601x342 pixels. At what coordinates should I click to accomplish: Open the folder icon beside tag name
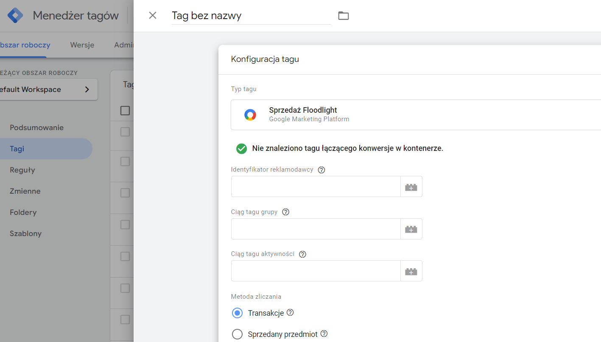343,16
